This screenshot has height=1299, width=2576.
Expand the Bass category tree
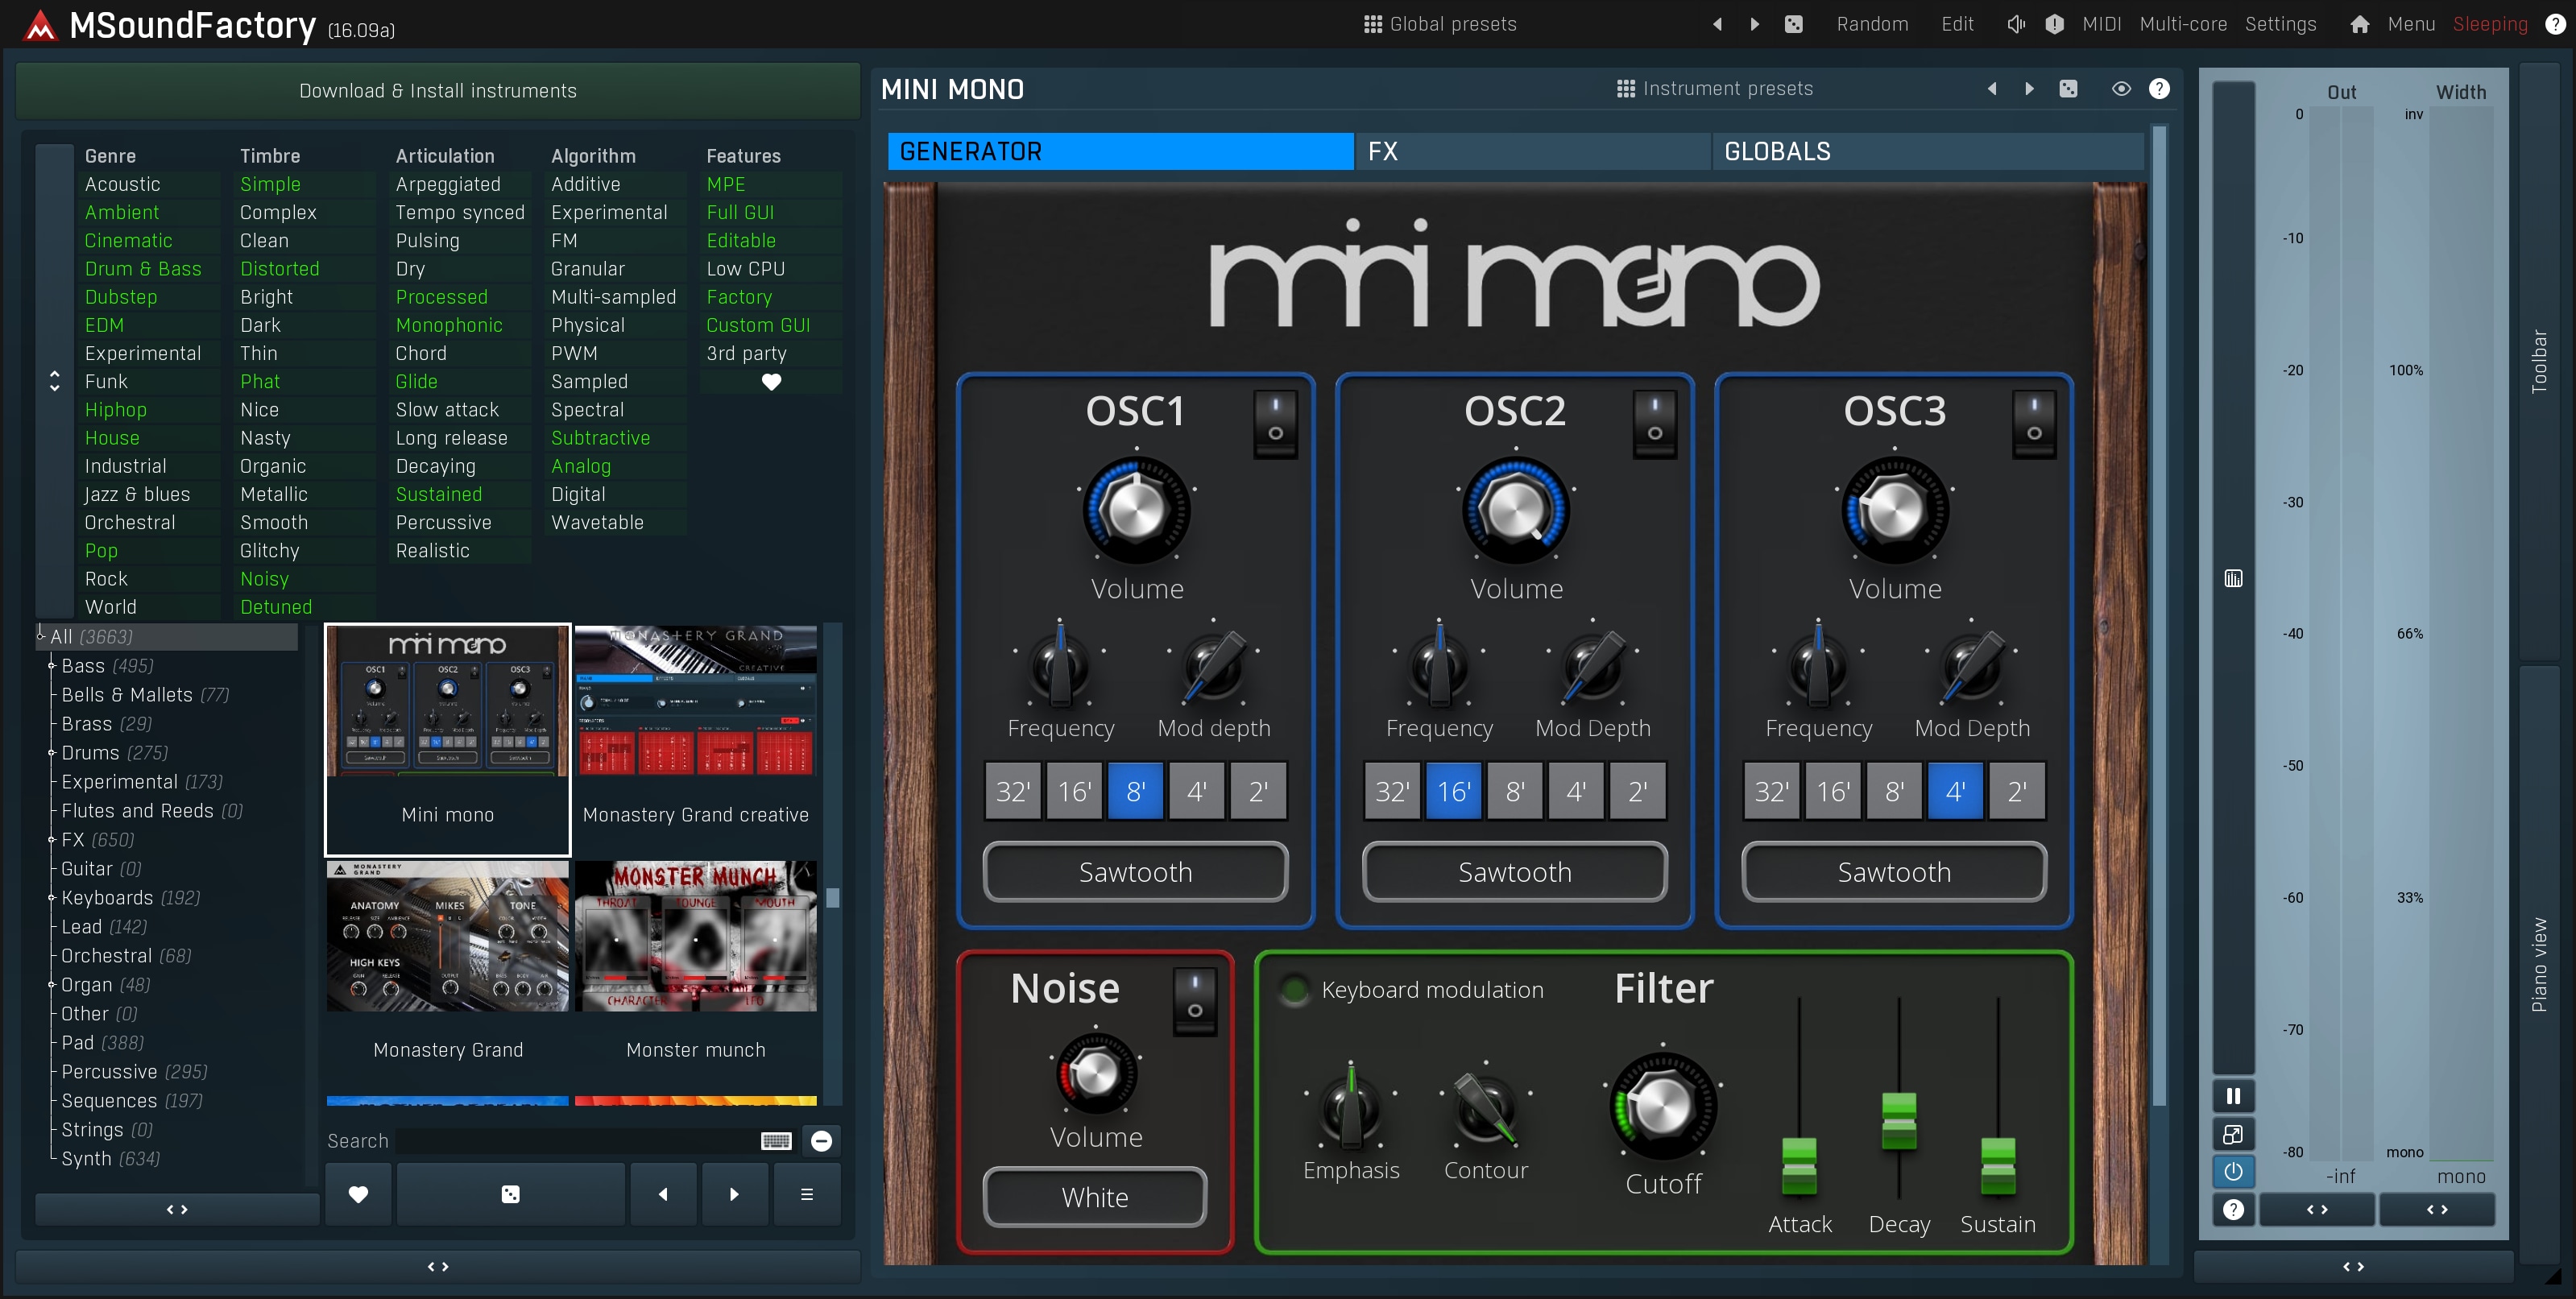tap(51, 666)
